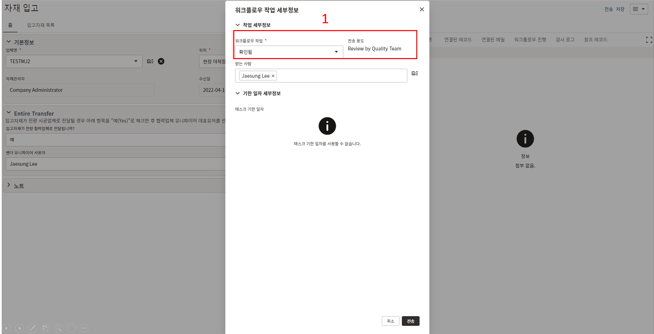The width and height of the screenshot is (654, 334).
Task: Close the 워크플로우 작업 세부정보 dialog
Action: click(422, 10)
